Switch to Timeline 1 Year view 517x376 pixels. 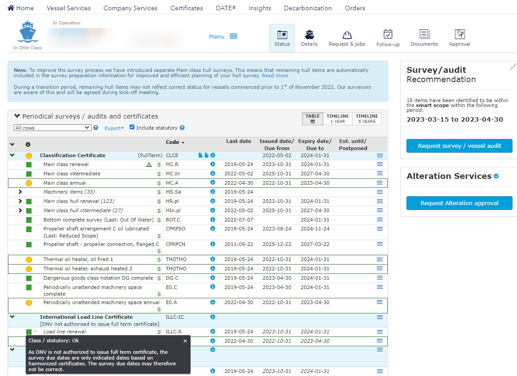[338, 119]
